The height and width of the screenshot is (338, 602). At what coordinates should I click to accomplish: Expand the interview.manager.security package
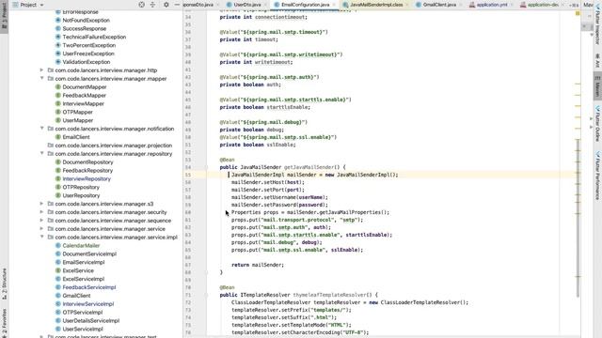(x=41, y=212)
